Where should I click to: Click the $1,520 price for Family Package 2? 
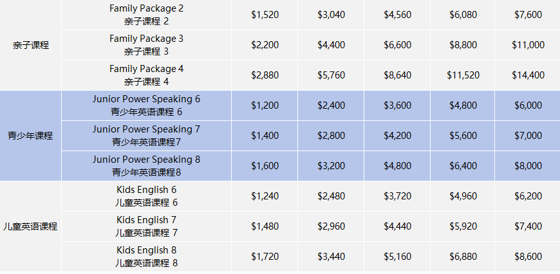coord(265,15)
